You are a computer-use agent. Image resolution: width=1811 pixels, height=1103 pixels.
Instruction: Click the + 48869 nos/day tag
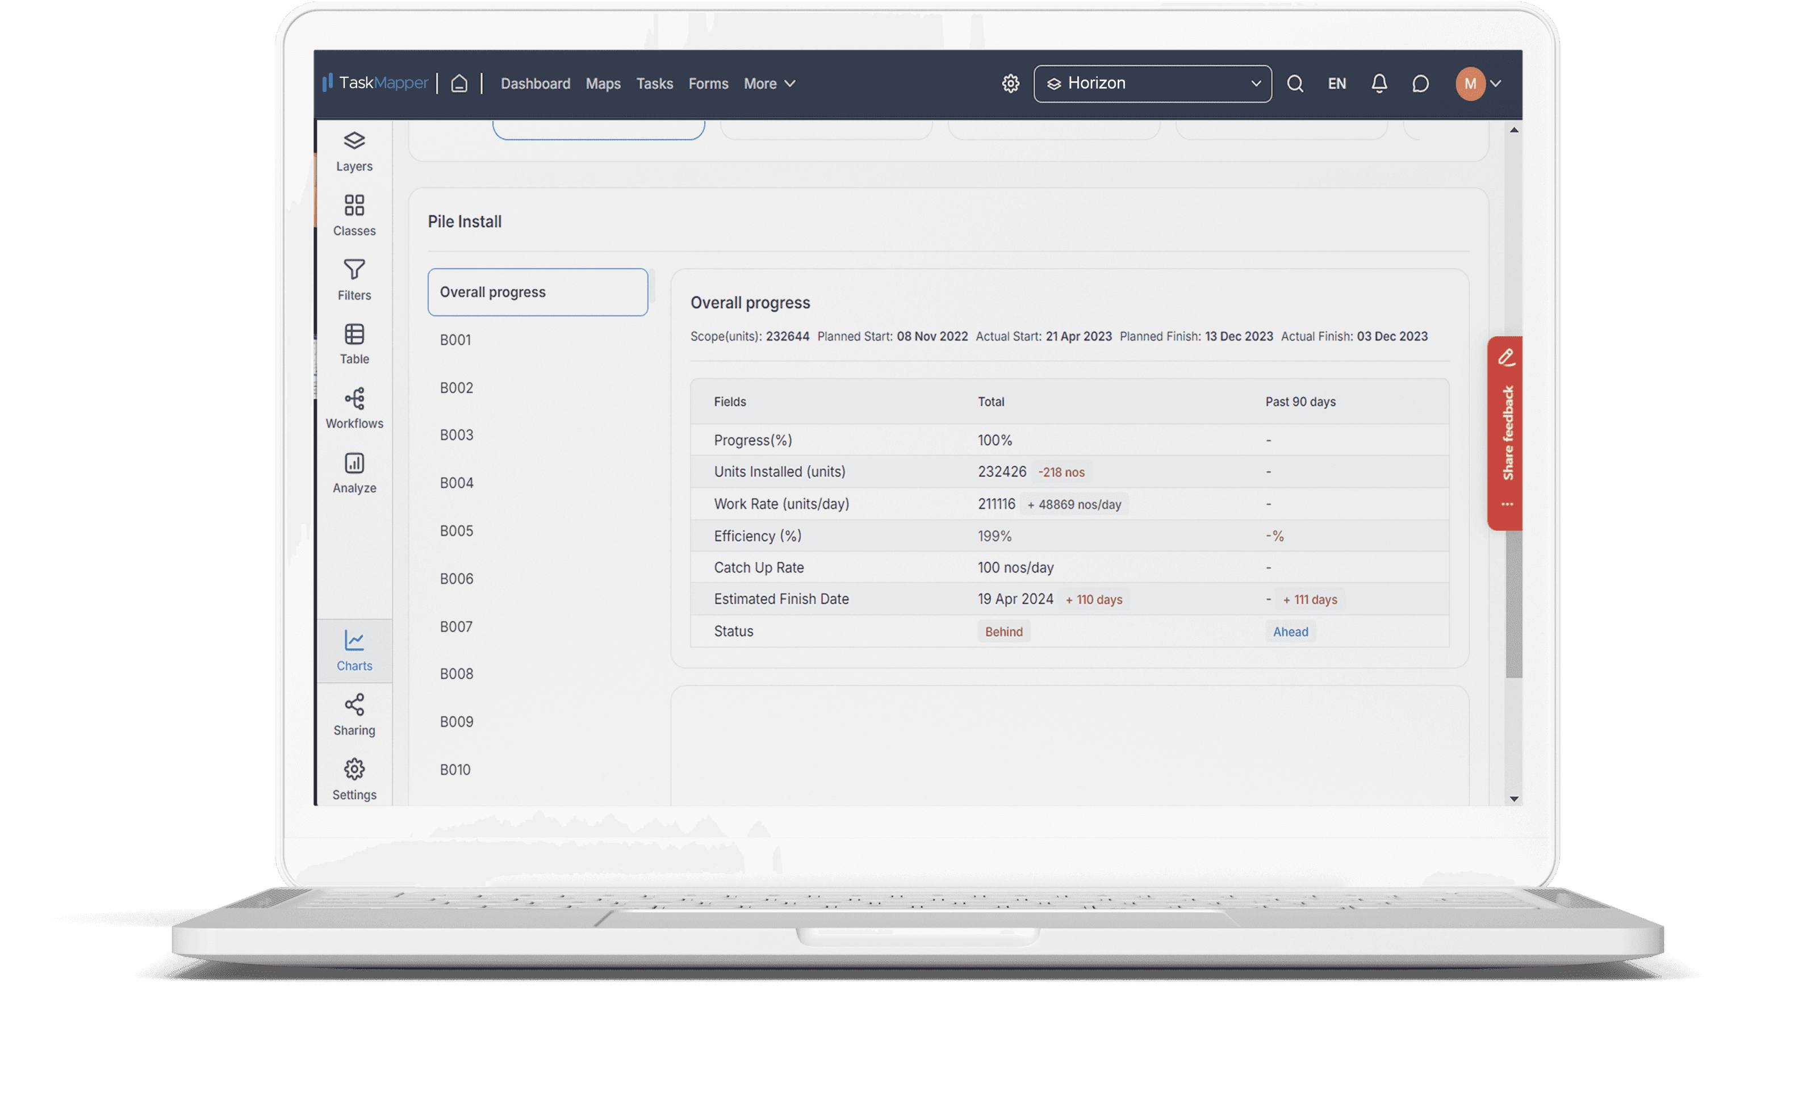pyautogui.click(x=1074, y=504)
